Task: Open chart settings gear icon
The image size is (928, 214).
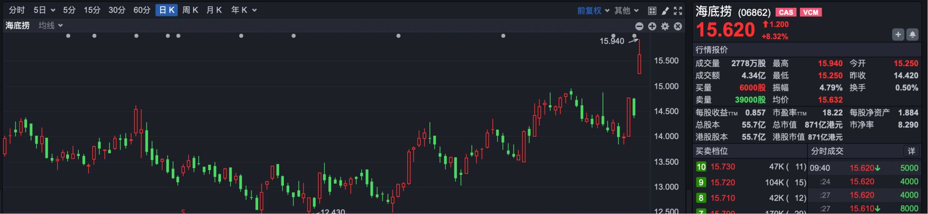Action: click(x=665, y=26)
